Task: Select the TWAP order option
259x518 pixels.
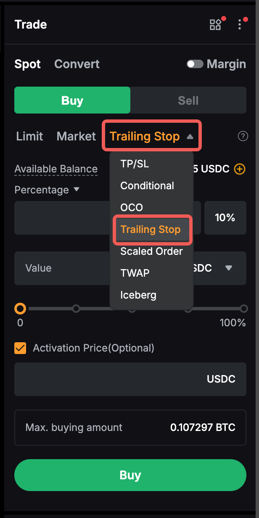Action: [x=135, y=273]
